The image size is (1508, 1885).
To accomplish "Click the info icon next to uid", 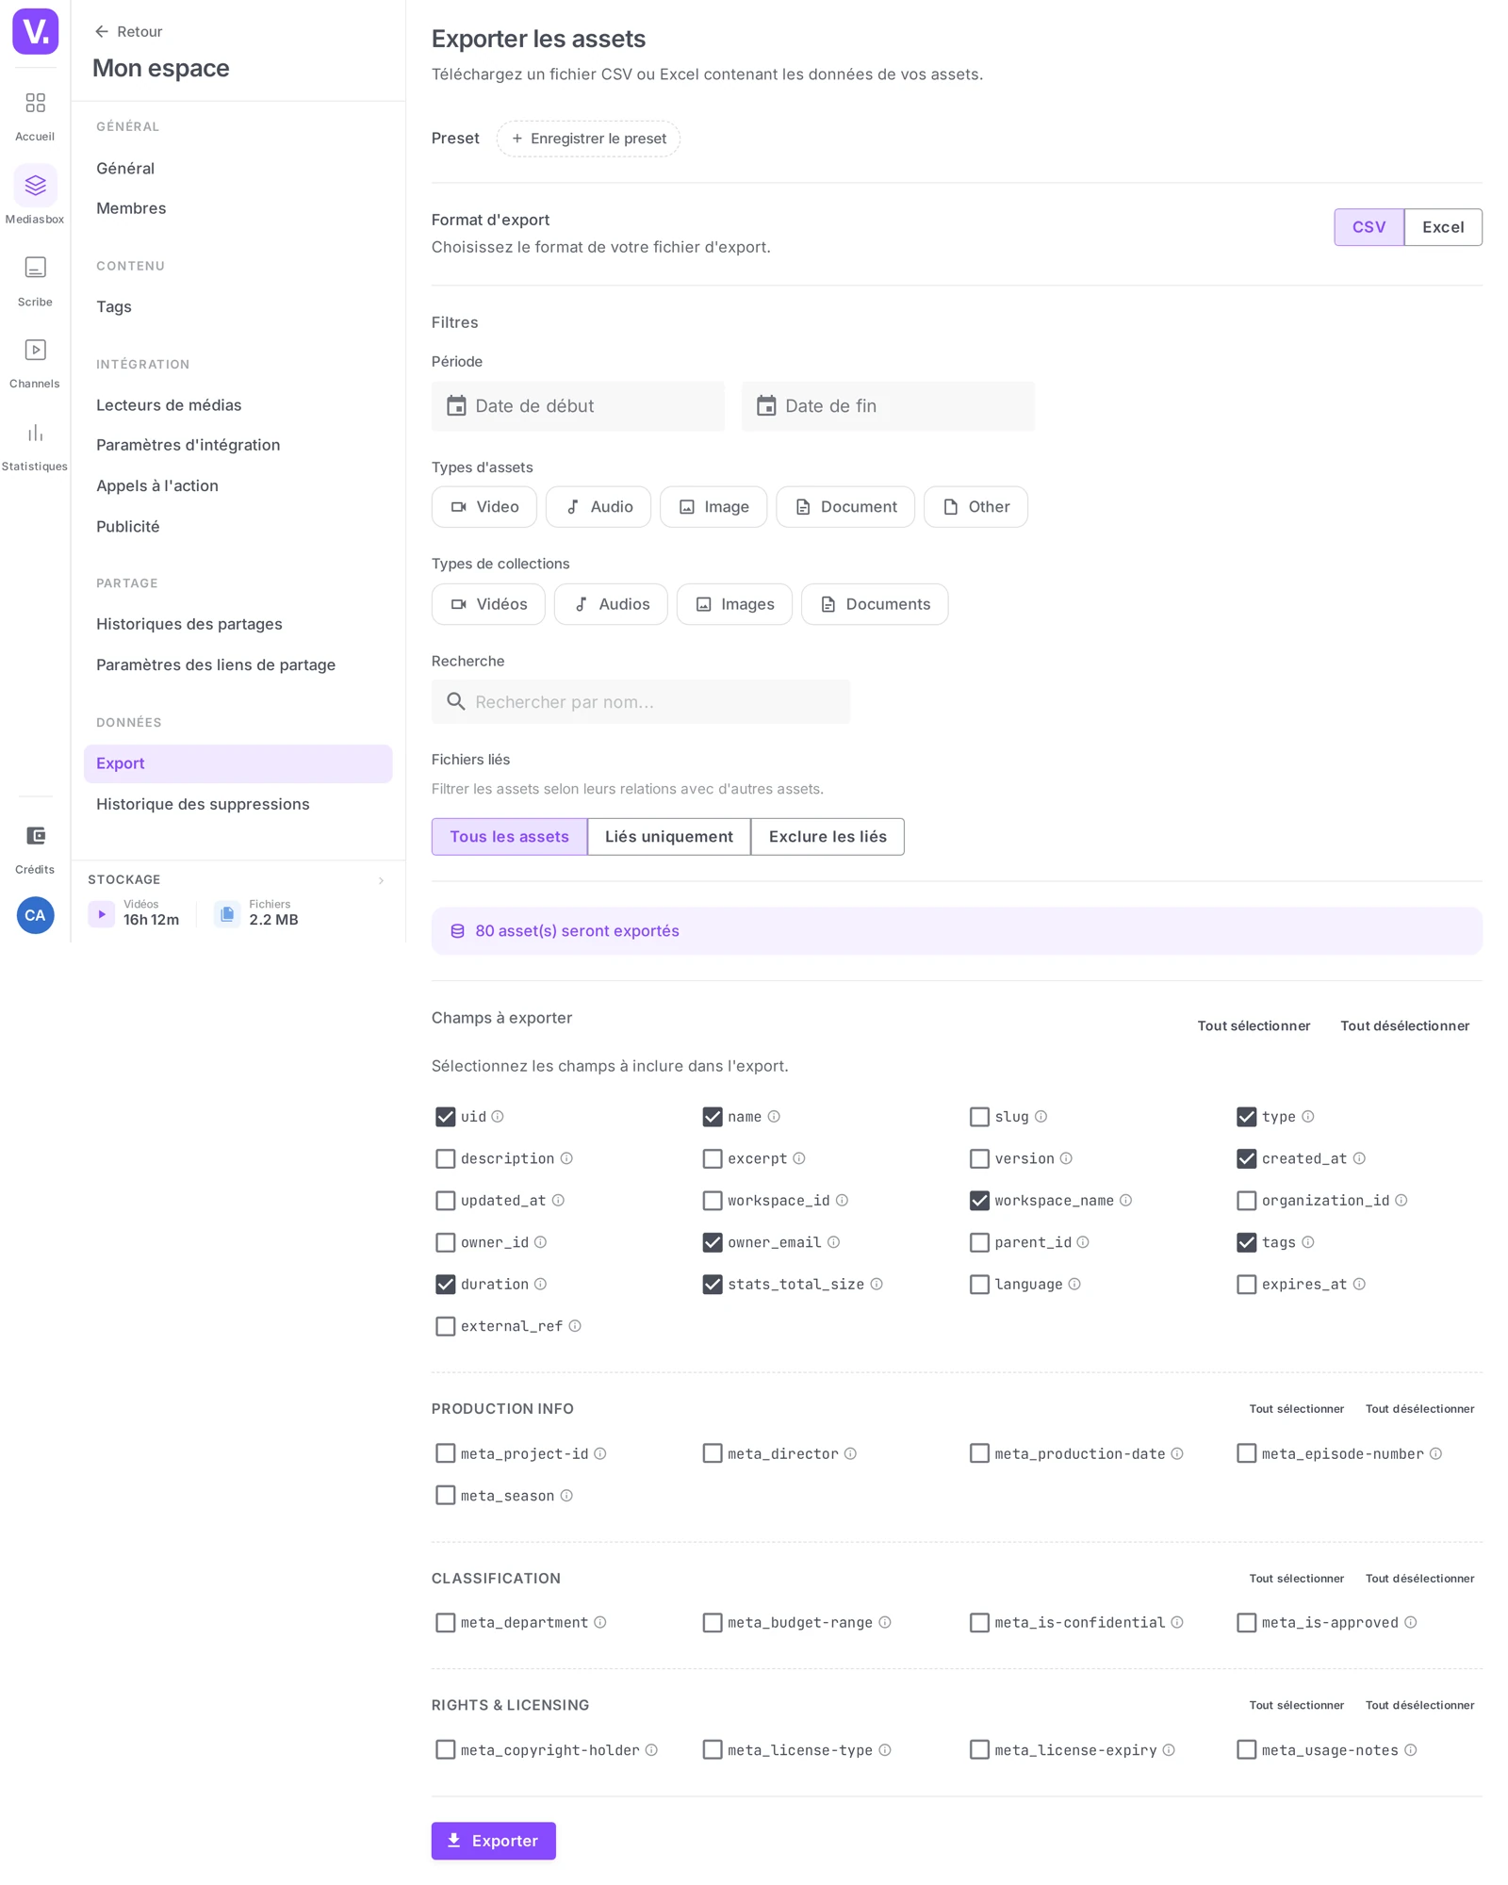I will coord(498,1117).
